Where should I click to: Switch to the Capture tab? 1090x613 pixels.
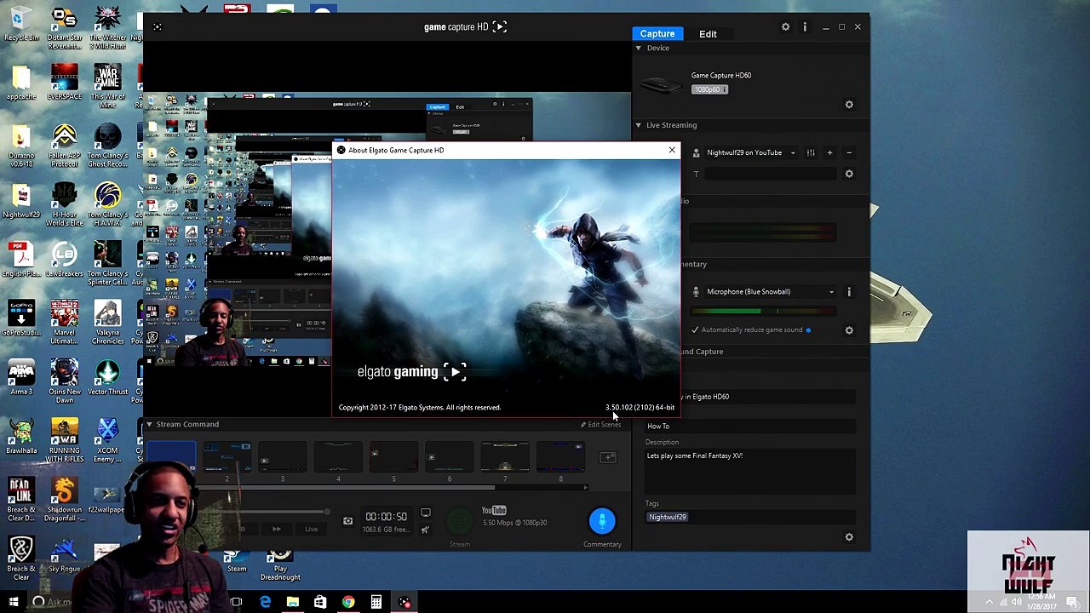pos(657,34)
